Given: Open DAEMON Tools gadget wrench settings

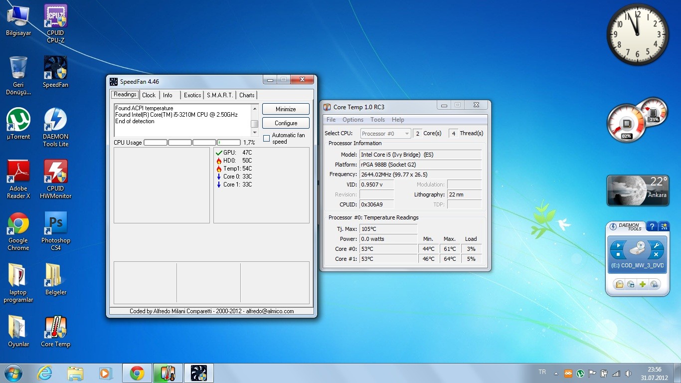Looking at the screenshot, I should click(656, 245).
